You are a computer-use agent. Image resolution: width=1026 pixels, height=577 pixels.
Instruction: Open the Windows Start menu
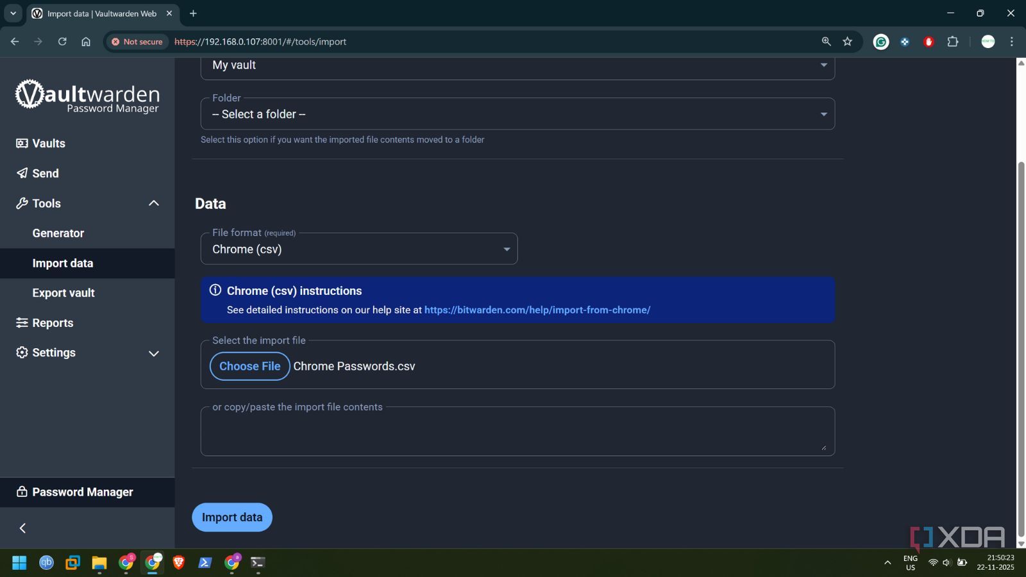[19, 563]
